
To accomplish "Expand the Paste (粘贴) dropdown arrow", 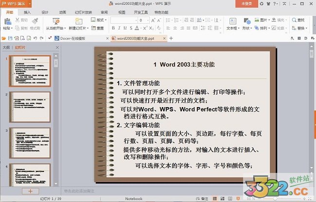I will 12,28.
